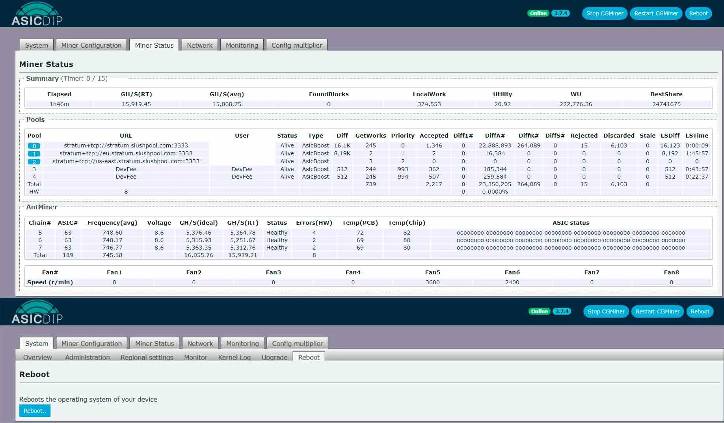This screenshot has width=724, height=423.
Task: Open the Upgrade sub-tab
Action: [x=274, y=357]
